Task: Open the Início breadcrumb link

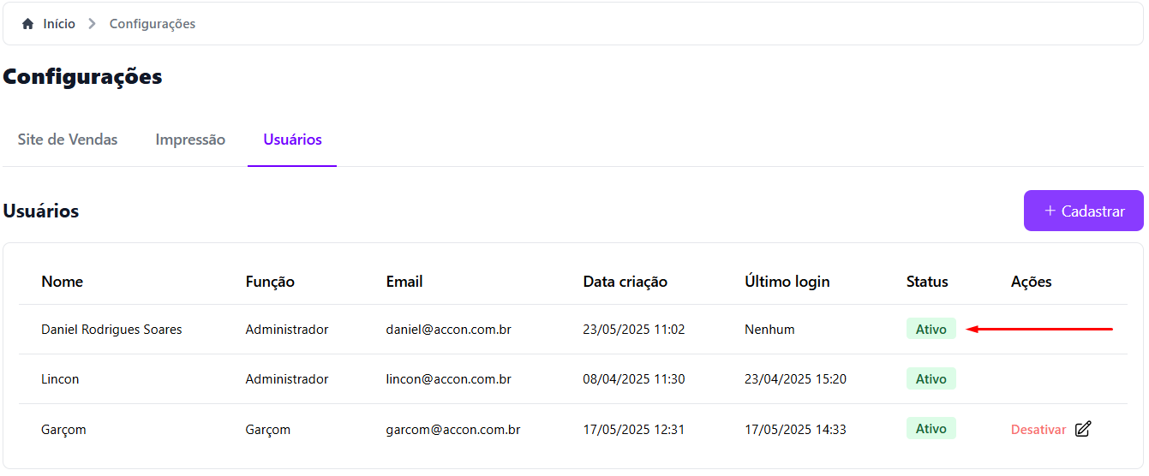Action: pyautogui.click(x=59, y=24)
